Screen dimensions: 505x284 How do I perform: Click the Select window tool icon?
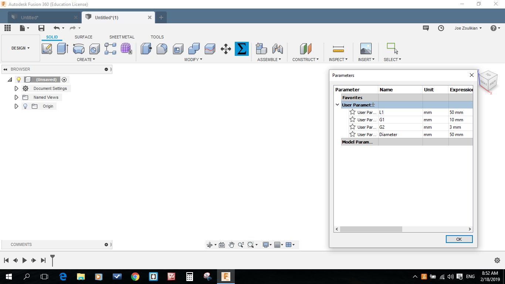point(392,48)
